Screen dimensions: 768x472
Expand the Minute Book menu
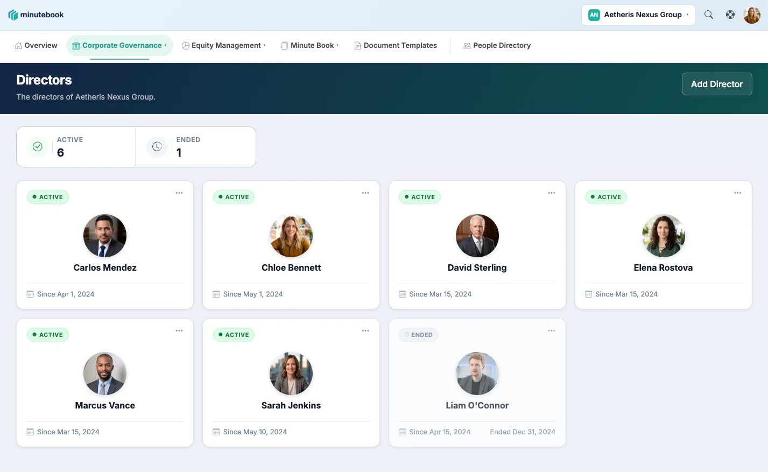309,46
